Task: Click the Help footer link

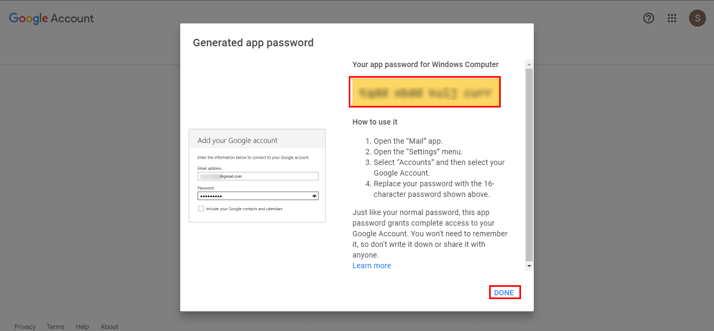Action: [82, 326]
